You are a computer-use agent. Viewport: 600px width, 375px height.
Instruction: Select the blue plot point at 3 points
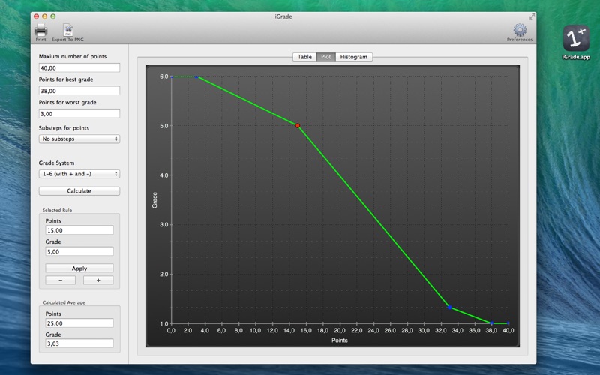pyautogui.click(x=196, y=77)
